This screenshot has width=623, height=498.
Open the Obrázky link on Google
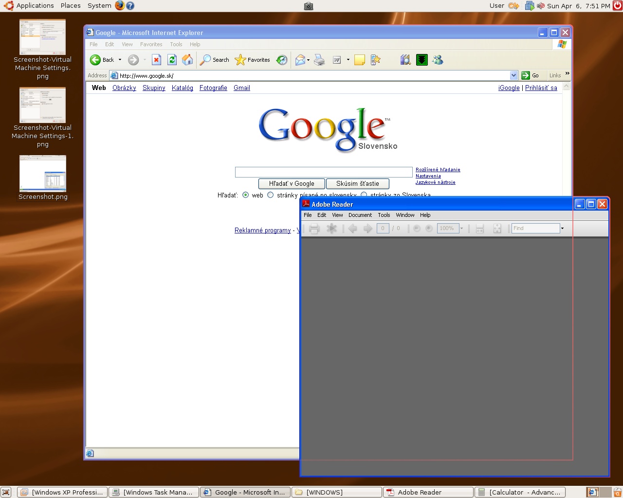tap(124, 88)
